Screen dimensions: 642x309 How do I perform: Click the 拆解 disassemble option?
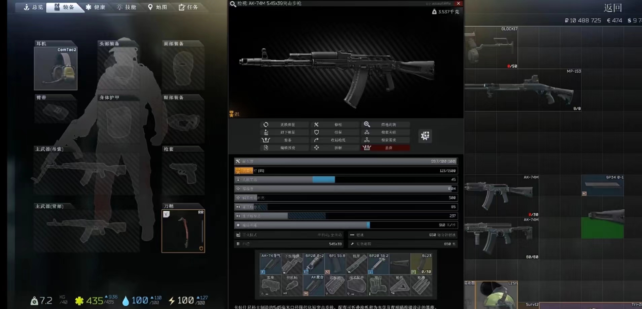[x=335, y=148]
